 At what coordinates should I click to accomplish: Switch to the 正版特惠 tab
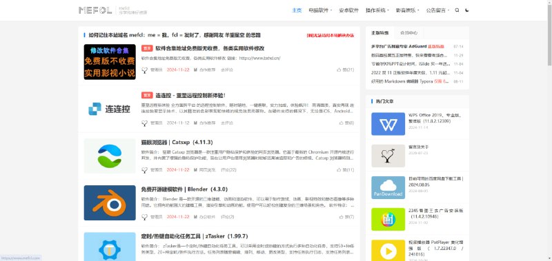coord(380,32)
